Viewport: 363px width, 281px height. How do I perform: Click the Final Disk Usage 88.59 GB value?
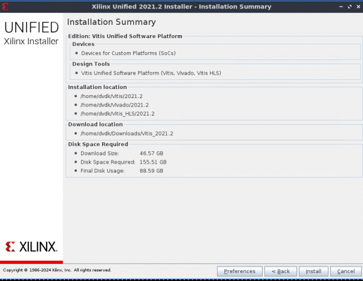[x=151, y=171]
